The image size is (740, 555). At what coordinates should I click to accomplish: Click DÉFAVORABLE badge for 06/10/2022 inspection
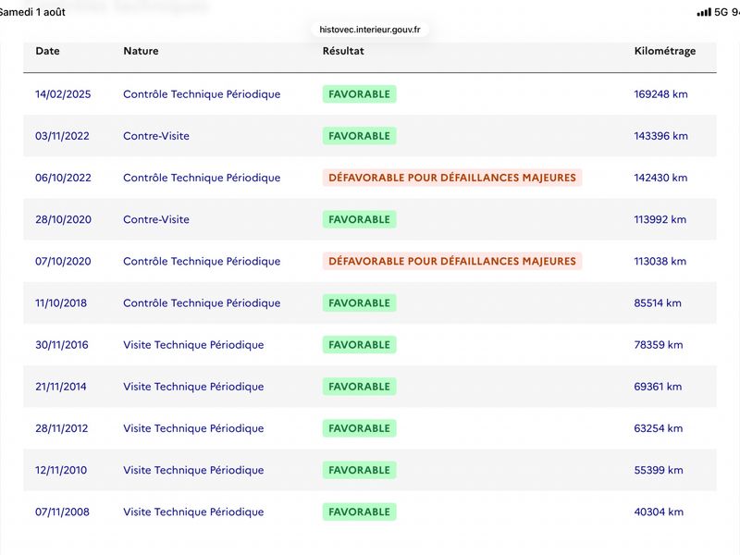coord(452,178)
